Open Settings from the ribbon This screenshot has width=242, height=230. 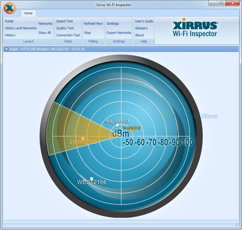pos(113,24)
